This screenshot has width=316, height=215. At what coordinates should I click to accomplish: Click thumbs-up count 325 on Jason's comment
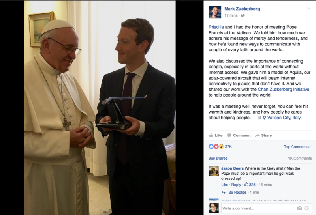point(250,185)
